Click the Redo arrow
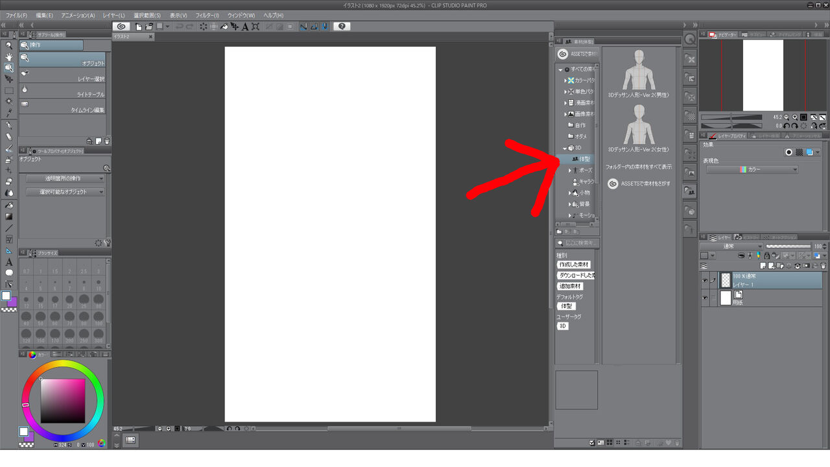 click(x=189, y=27)
